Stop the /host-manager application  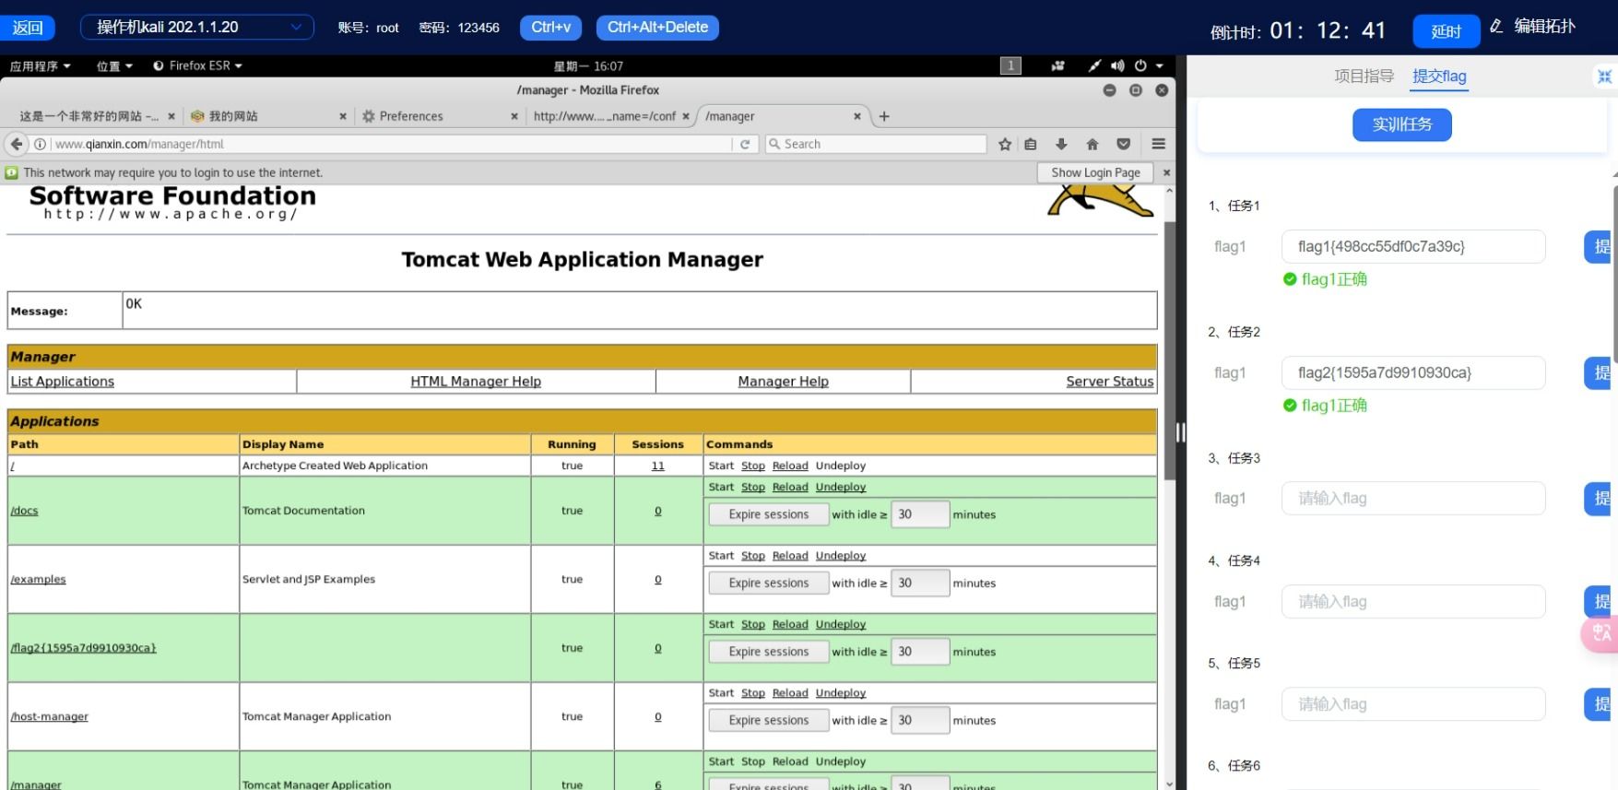point(753,693)
